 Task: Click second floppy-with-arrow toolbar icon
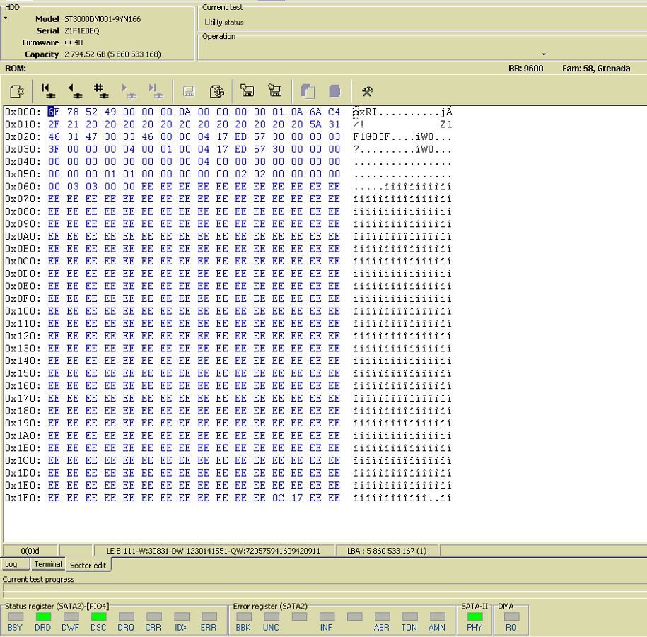tap(275, 90)
